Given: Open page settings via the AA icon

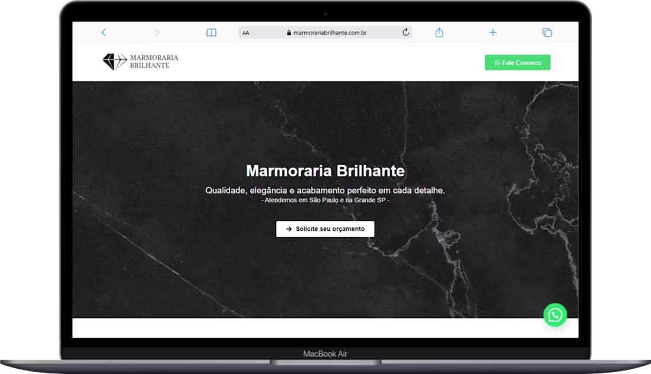Looking at the screenshot, I should 246,33.
